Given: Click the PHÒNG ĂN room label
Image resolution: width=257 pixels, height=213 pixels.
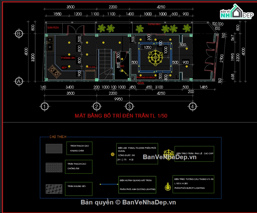Looking at the screenshot, I should (x=68, y=58).
